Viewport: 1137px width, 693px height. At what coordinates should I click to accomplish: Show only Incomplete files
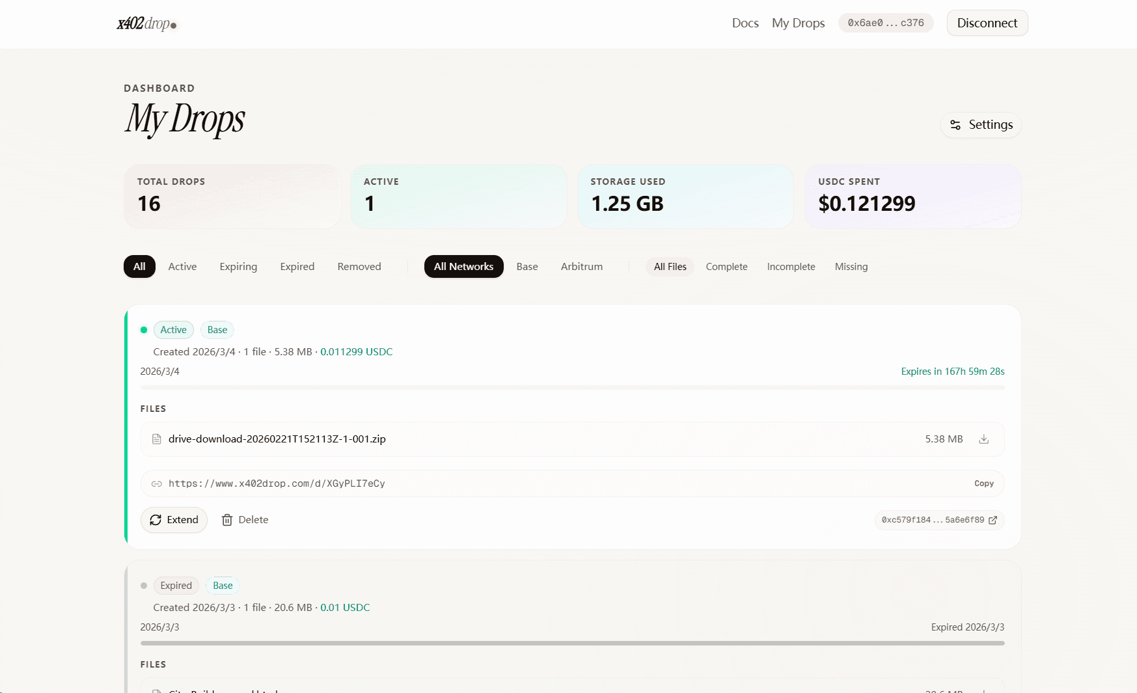coord(791,267)
